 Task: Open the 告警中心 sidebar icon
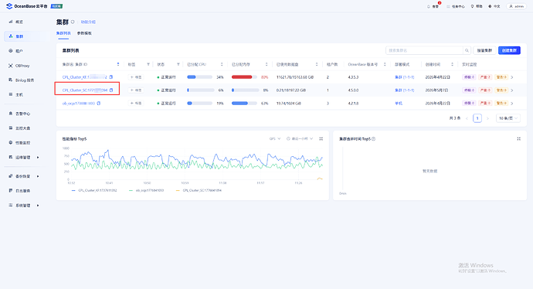click(11, 114)
